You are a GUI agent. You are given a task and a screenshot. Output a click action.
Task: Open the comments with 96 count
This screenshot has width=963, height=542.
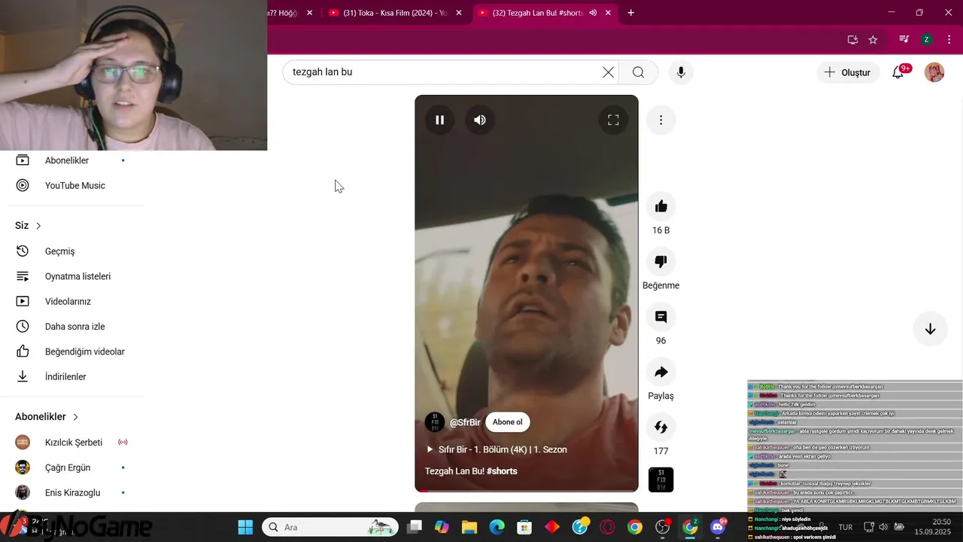point(661,317)
